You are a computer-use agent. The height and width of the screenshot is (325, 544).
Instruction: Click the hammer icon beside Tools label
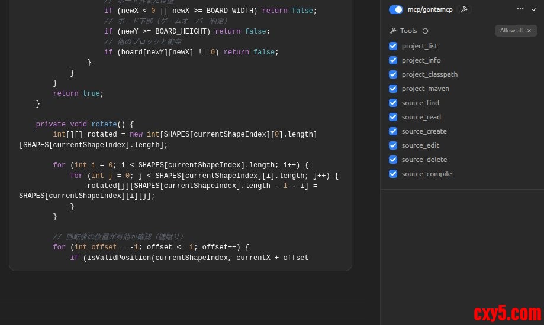(x=393, y=31)
